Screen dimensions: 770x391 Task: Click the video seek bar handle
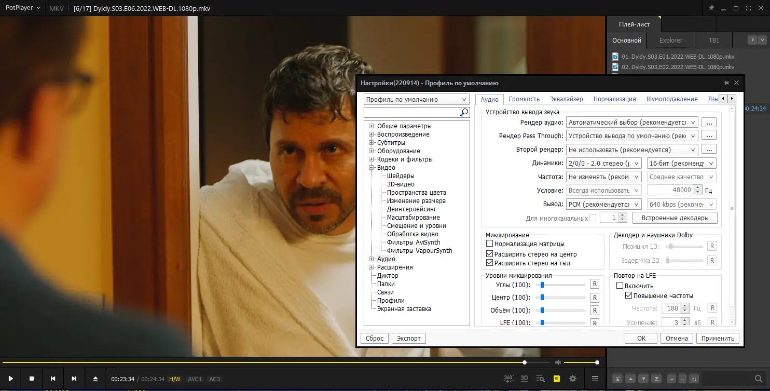pos(525,362)
